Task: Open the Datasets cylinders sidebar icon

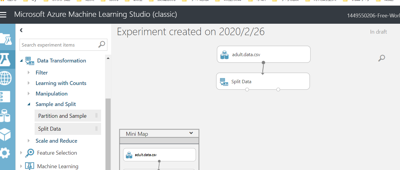Action: pyautogui.click(x=5, y=116)
